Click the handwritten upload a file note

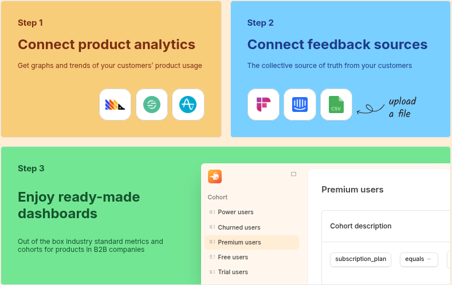[402, 107]
